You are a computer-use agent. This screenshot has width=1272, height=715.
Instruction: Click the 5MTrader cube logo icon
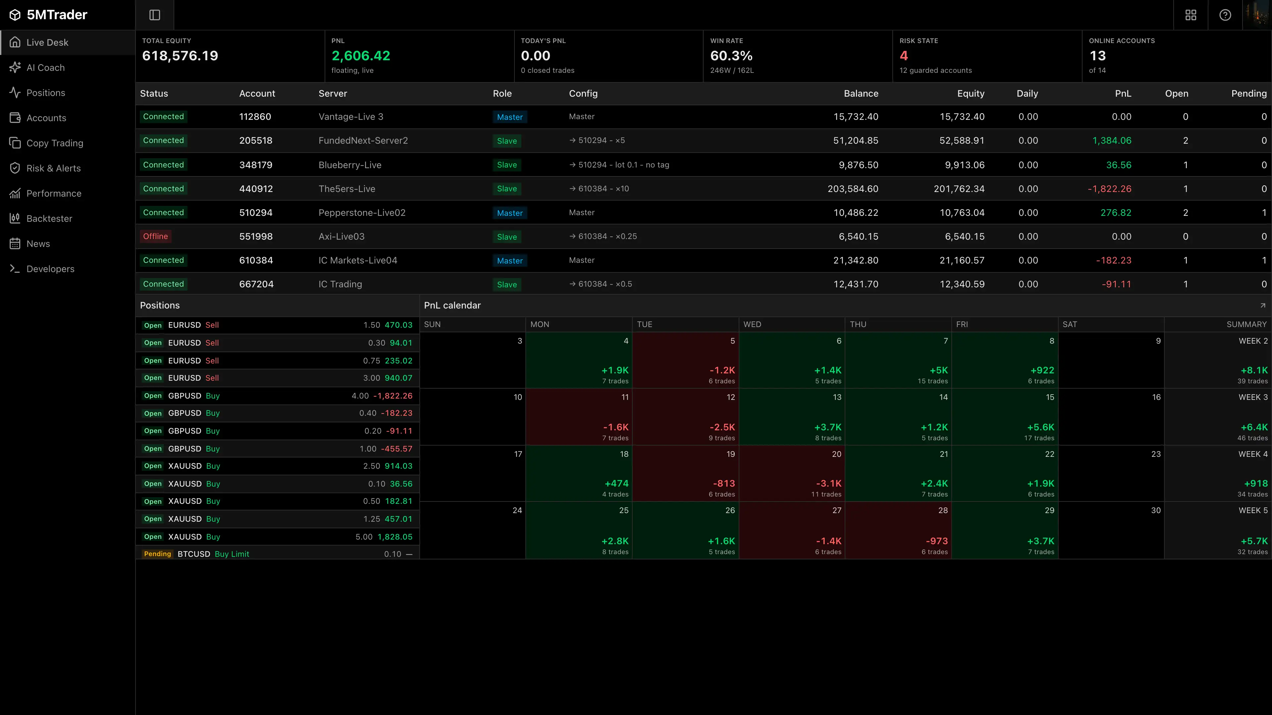tap(15, 15)
